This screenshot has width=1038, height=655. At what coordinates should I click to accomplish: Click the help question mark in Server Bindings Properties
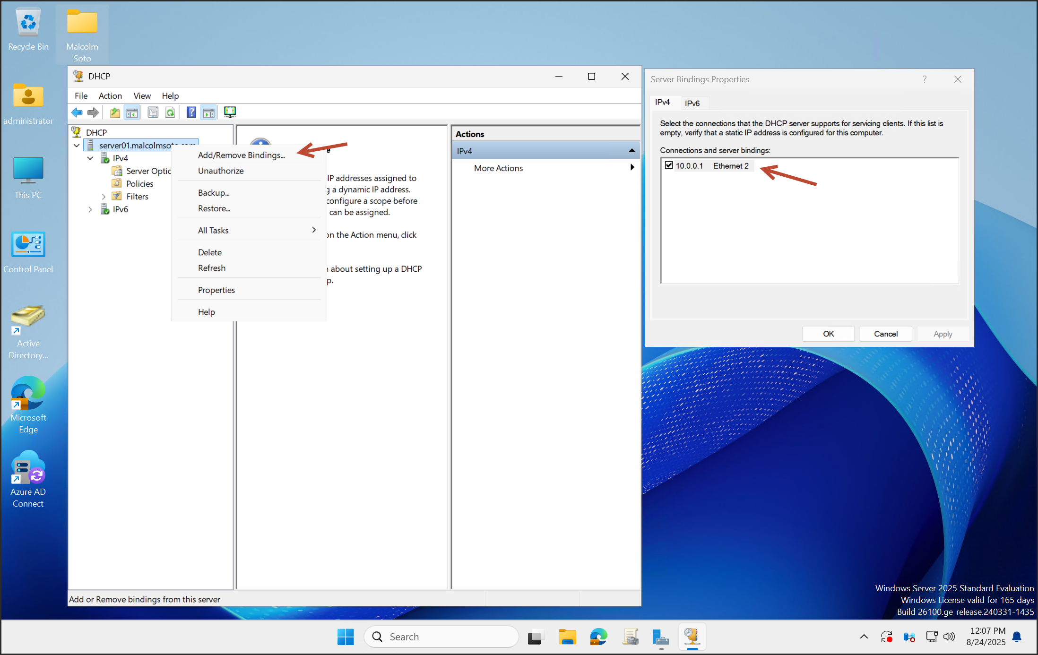[x=925, y=79]
